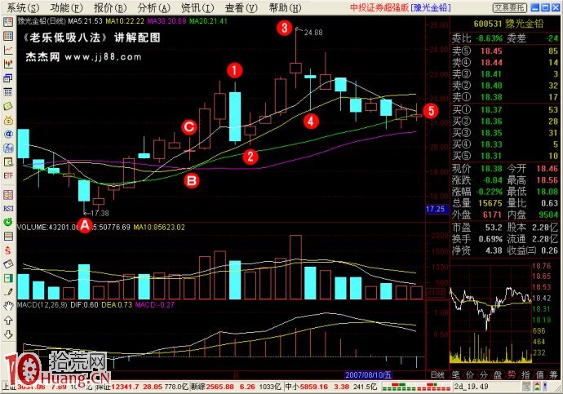Switch to the 盘 tab

tap(497, 375)
